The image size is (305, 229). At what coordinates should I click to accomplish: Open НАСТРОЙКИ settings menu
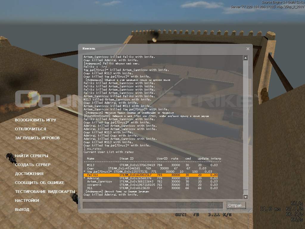(x=27, y=201)
